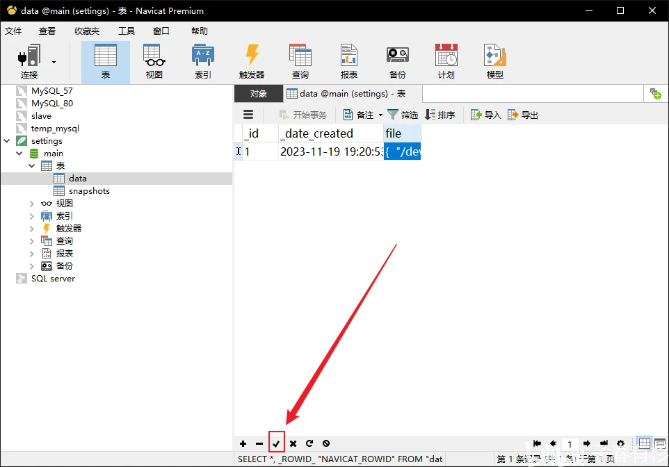The image size is (669, 467).
Task: Collapse the main database node
Action: pyautogui.click(x=19, y=153)
